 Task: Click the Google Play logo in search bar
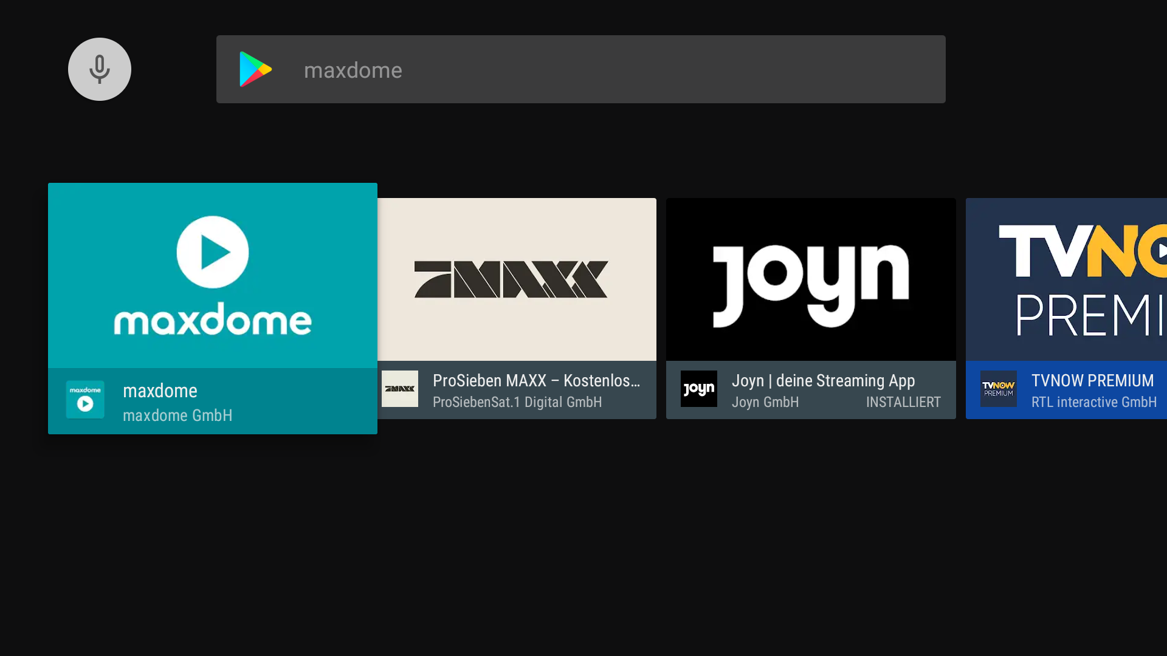pos(255,69)
